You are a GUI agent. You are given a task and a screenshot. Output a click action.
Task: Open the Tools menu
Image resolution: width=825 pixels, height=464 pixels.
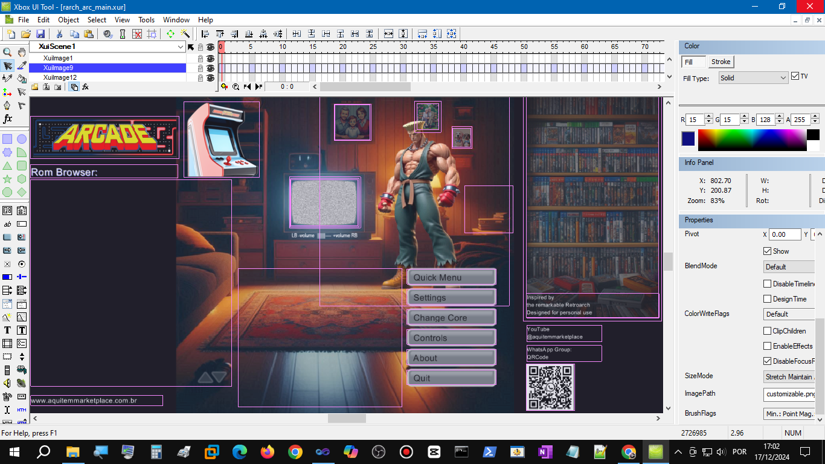[x=147, y=20]
